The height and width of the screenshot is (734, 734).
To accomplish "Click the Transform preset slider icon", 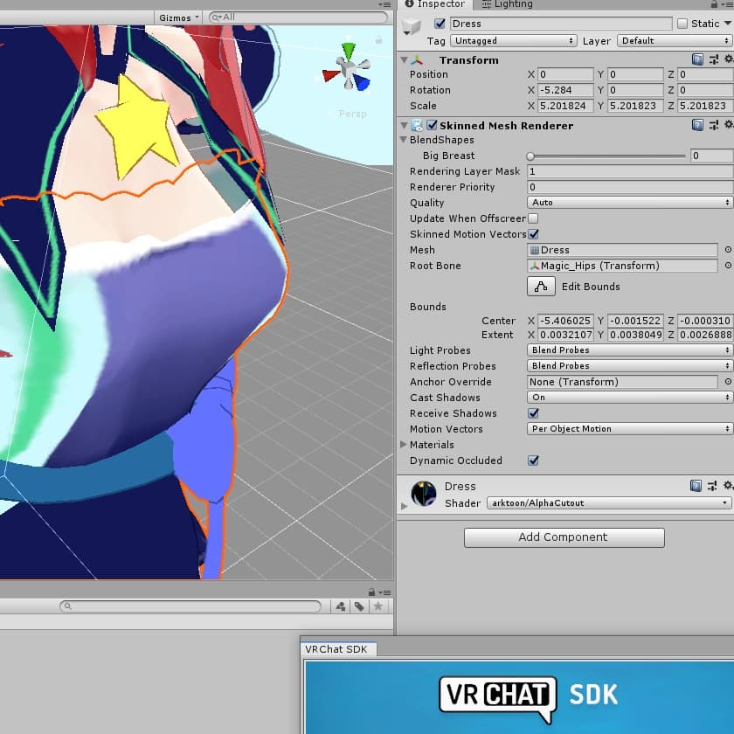I will (x=713, y=59).
